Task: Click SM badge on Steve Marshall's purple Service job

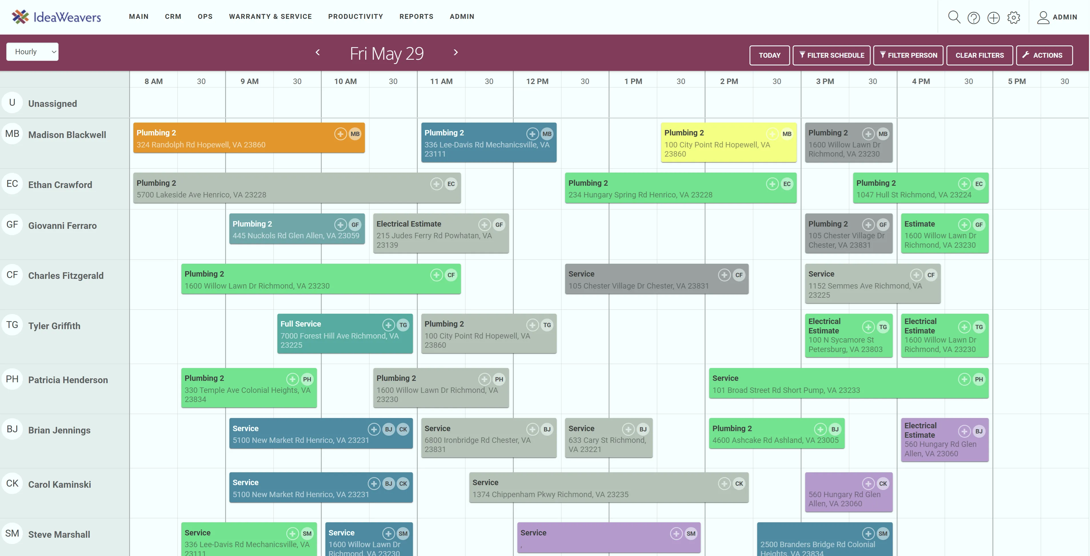Action: [691, 534]
